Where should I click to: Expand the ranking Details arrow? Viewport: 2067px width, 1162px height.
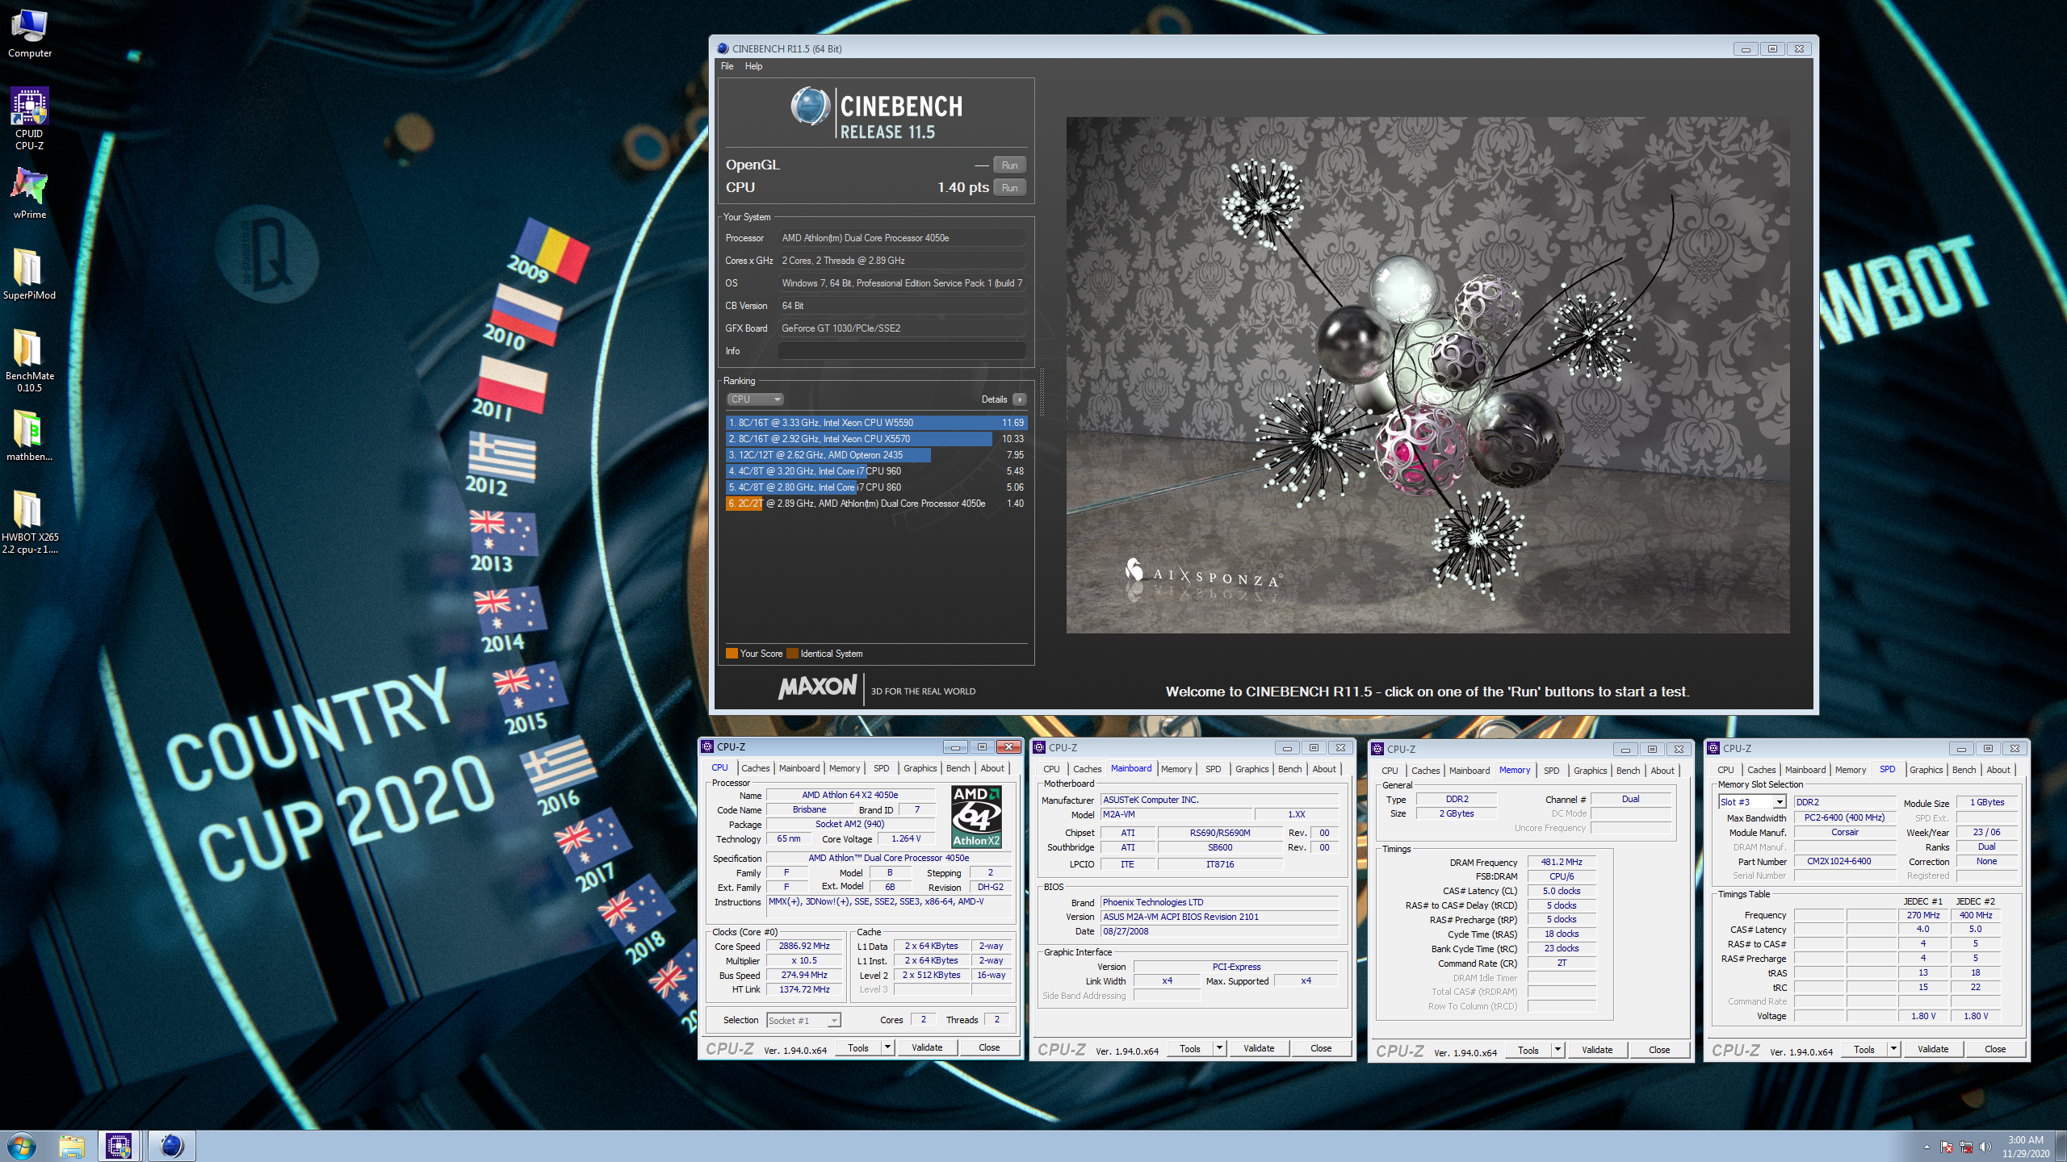pyautogui.click(x=1020, y=399)
